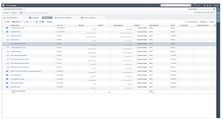This screenshot has width=223, height=121.
Task: Uncheck the Fabric Fall Website Conversions checkbox
Action: click(x=4, y=44)
